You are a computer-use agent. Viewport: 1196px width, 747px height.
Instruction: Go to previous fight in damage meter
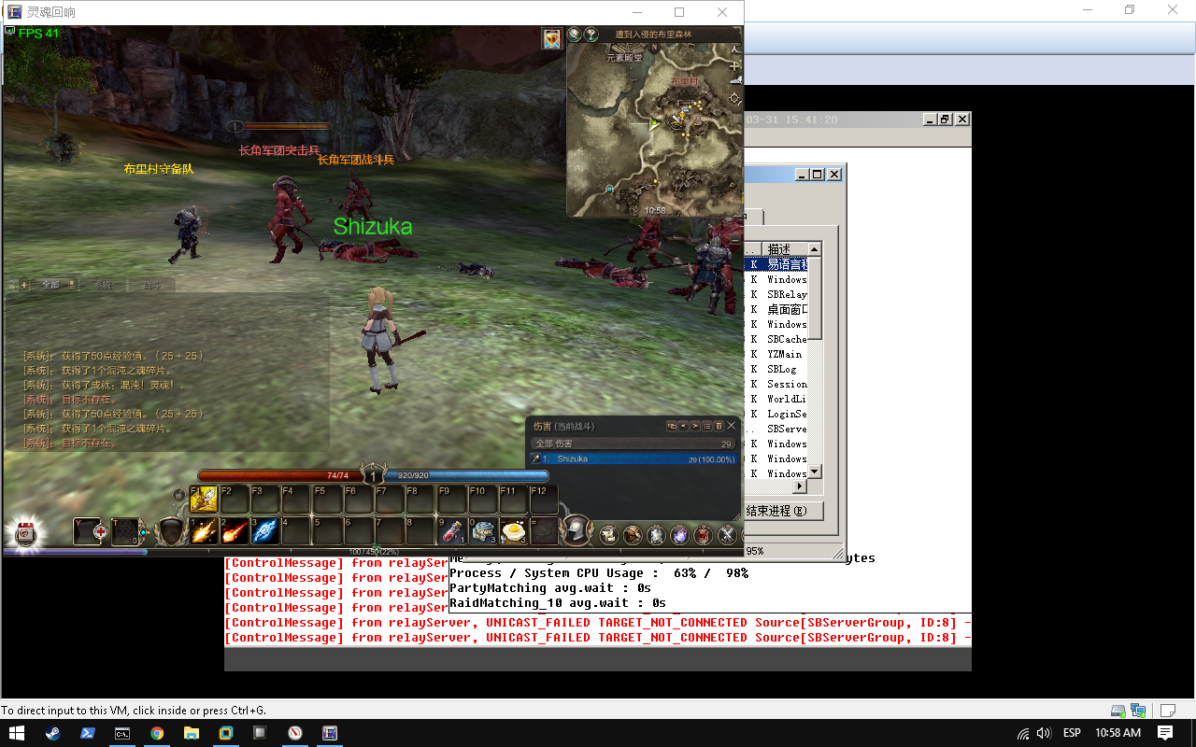683,427
